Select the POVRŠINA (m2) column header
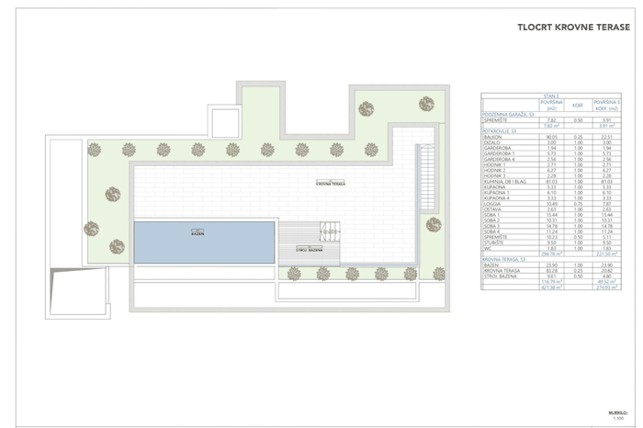 click(551, 105)
